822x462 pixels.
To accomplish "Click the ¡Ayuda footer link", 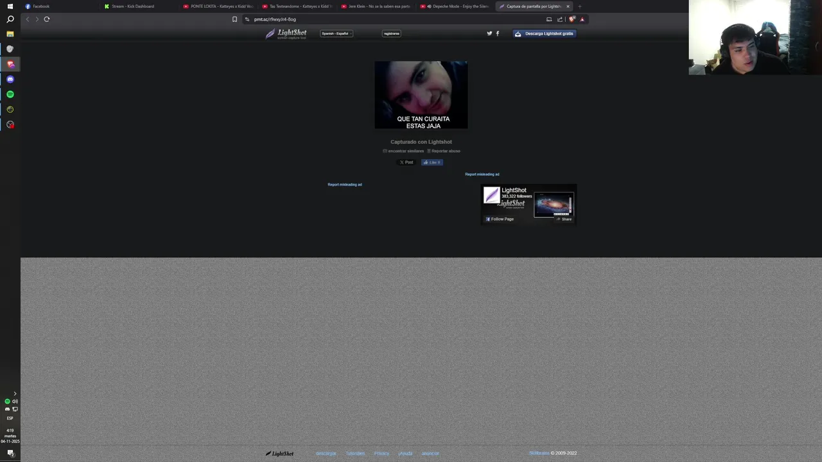I will [405, 454].
